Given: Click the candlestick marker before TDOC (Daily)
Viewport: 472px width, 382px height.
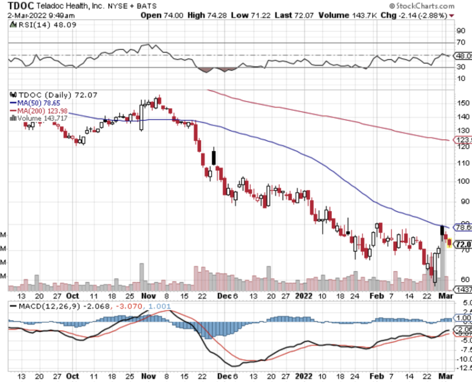Looking at the screenshot, I should tap(14, 95).
